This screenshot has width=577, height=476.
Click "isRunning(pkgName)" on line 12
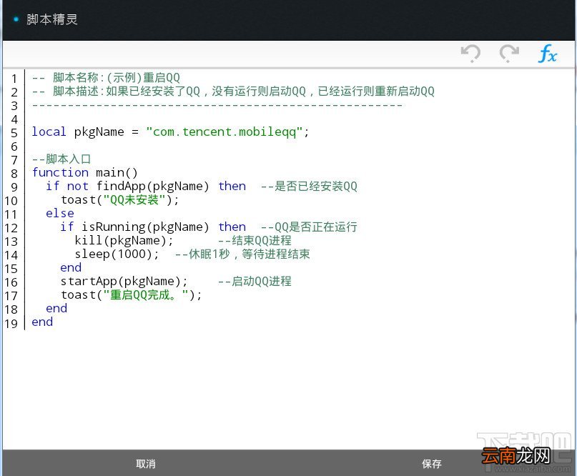point(145,227)
